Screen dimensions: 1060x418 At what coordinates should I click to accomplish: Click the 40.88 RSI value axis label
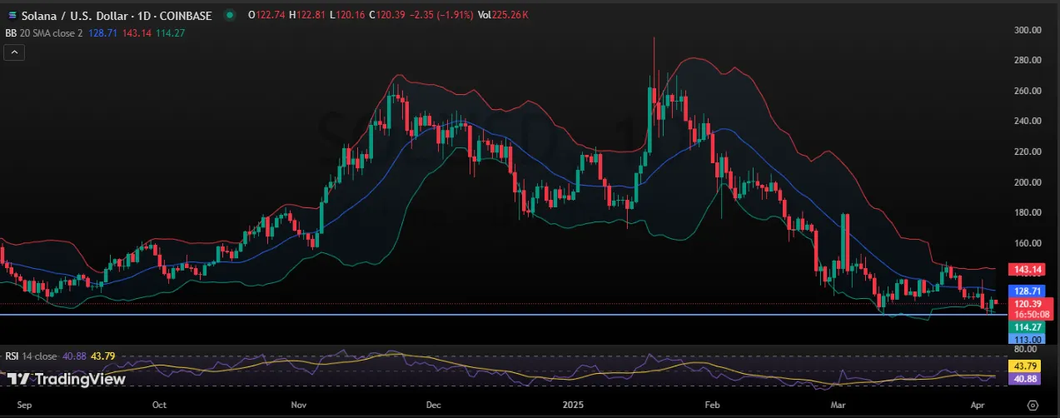click(x=1025, y=378)
